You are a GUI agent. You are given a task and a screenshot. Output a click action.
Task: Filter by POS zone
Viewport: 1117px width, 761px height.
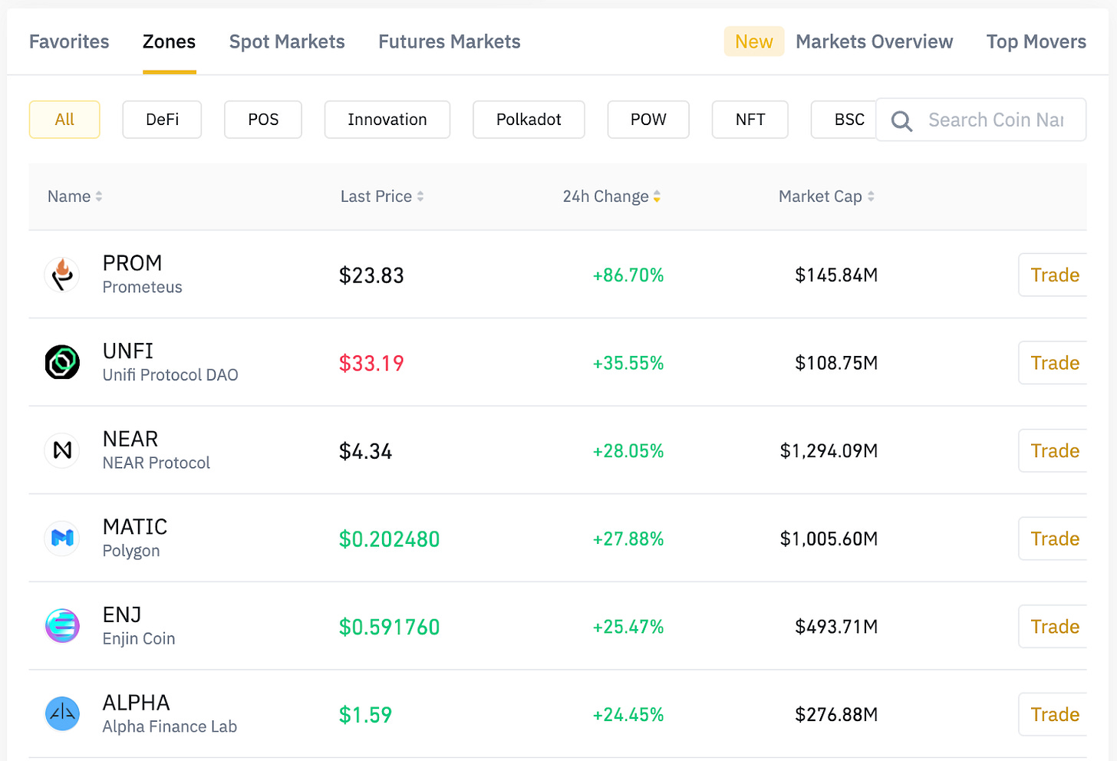point(263,120)
